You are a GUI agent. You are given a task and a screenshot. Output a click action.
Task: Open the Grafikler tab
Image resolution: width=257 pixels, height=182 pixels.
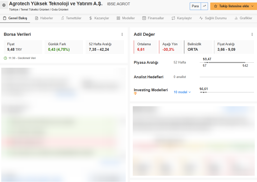[x=243, y=18]
